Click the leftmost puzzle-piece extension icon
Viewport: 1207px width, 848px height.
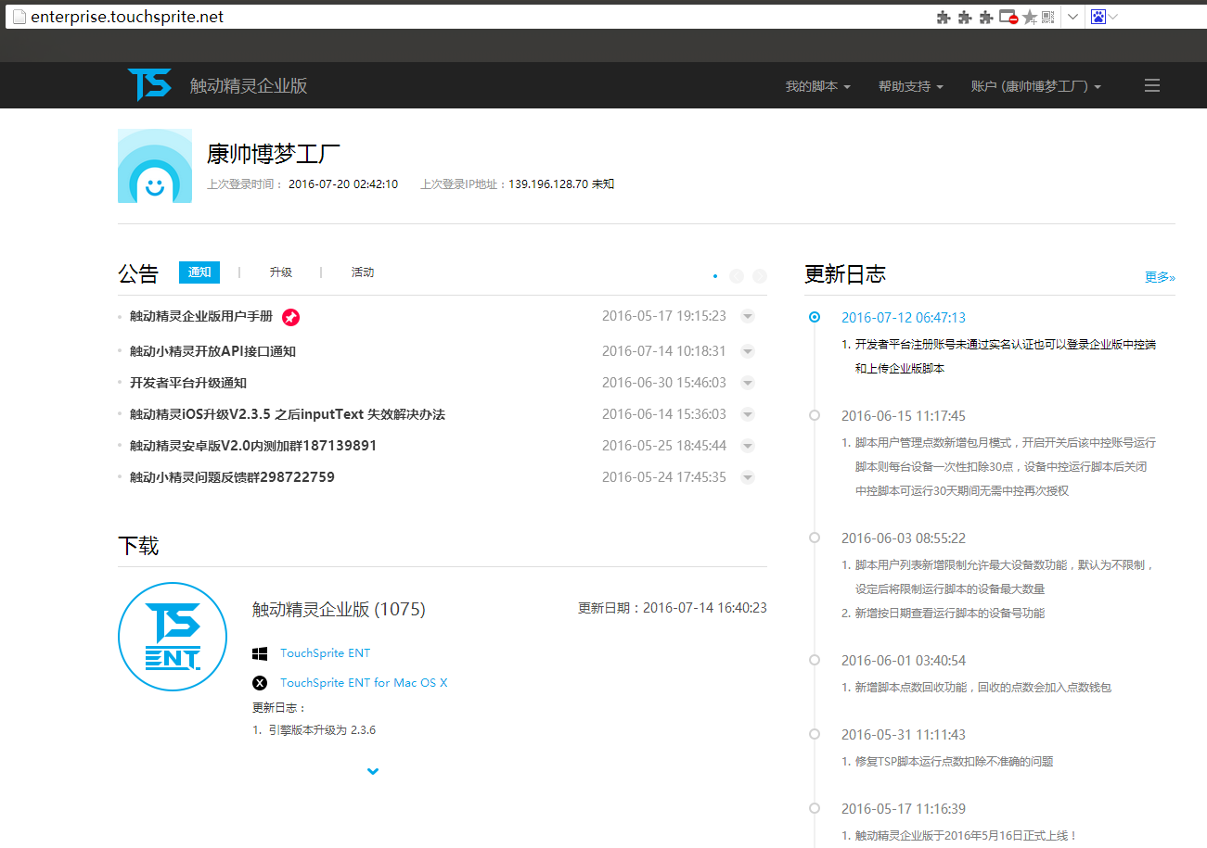pos(944,17)
